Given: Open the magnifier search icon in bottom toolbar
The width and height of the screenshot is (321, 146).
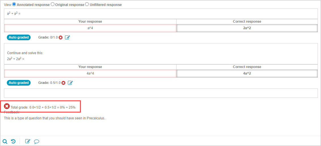Looking at the screenshot, I should [x=5, y=141].
